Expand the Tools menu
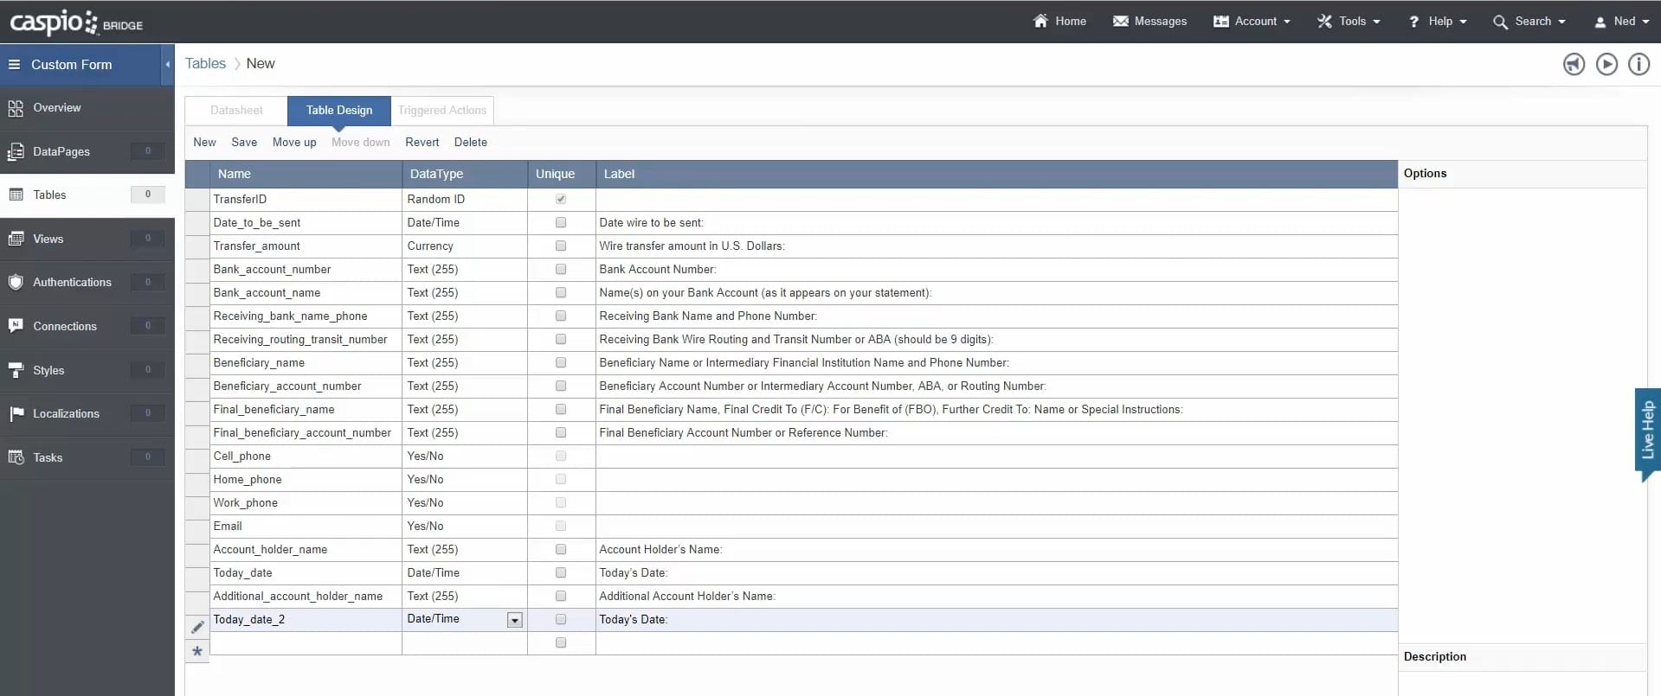The height and width of the screenshot is (696, 1661). tap(1349, 22)
